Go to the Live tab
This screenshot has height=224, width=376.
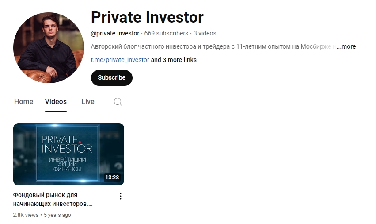(88, 102)
